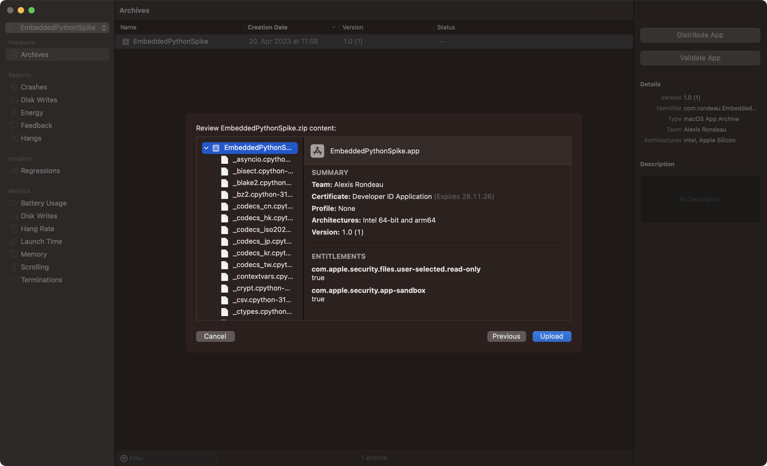The width and height of the screenshot is (767, 466).
Task: Click the file icon beside _asyncio.cpython
Action: click(x=224, y=160)
